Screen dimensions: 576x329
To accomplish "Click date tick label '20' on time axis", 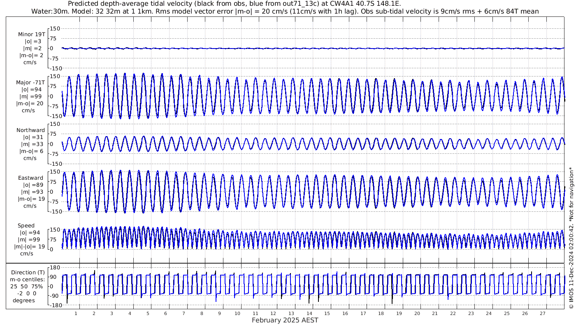I will point(417,313).
